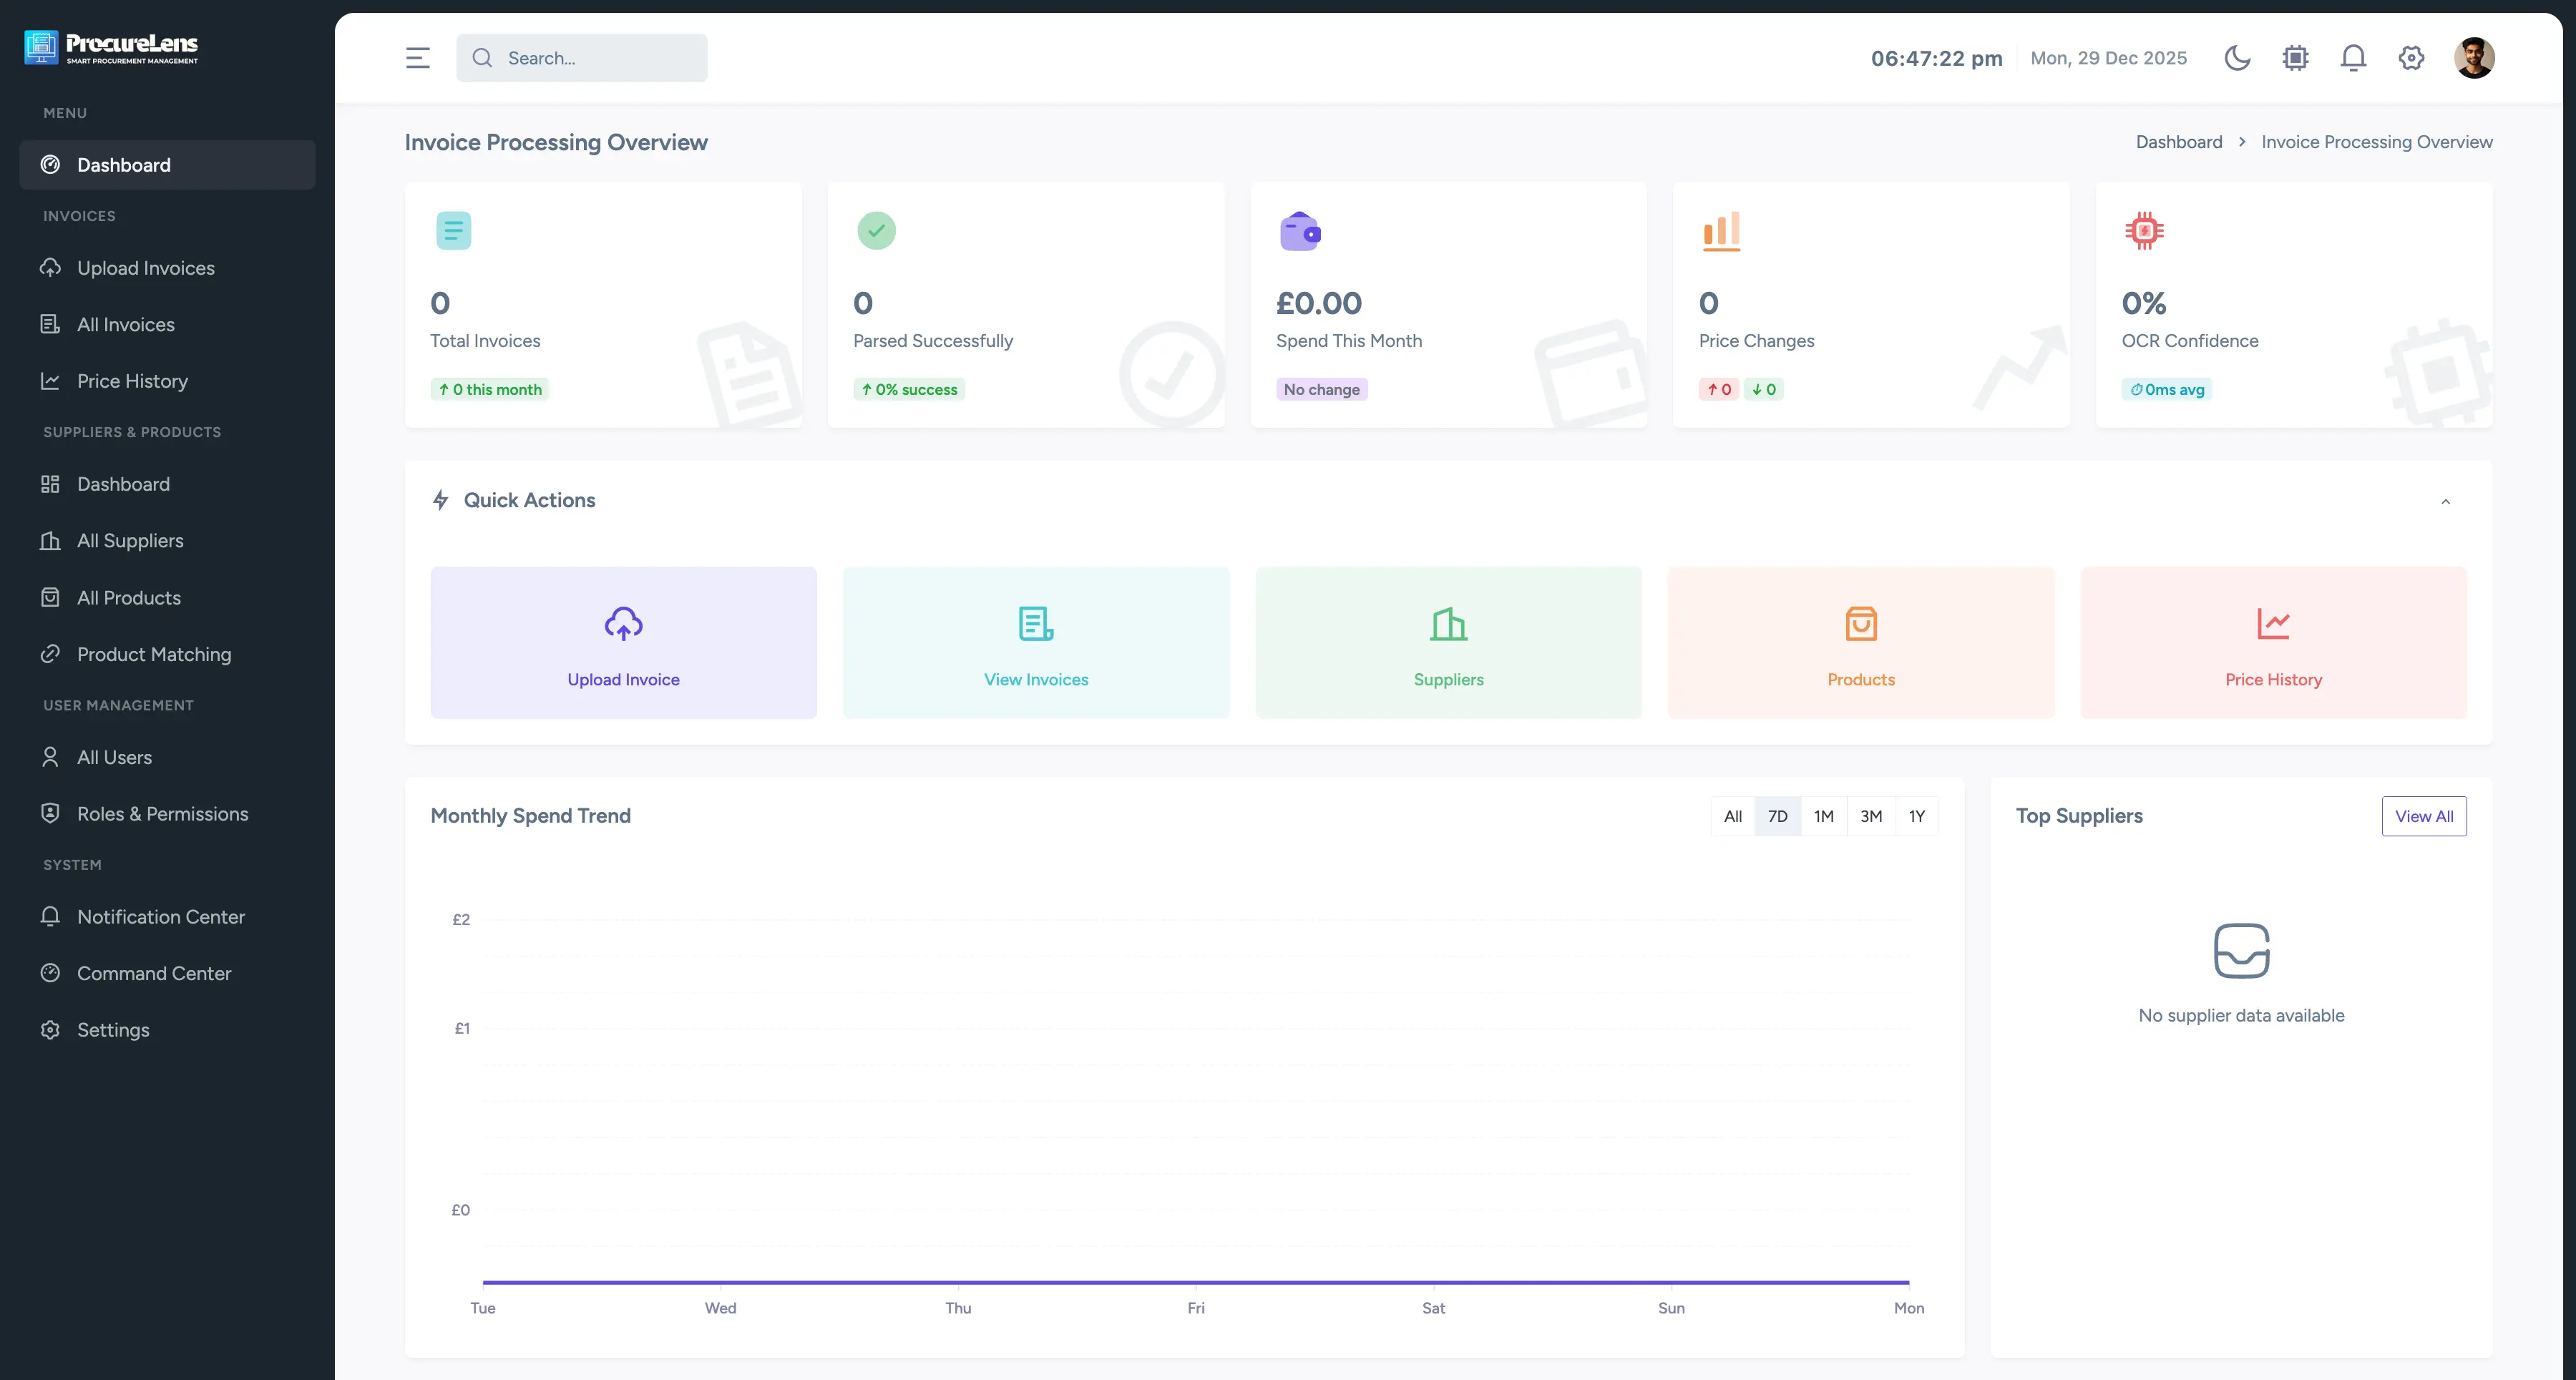Viewport: 2576px width, 1380px height.
Task: Click the Total Invoices document icon
Action: tap(453, 231)
